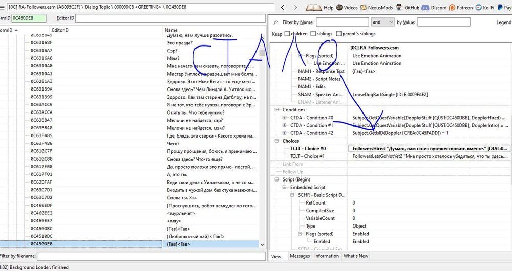Screen dimensions: 512x271
Task: Collapse the Script (Begin) node
Action: coord(276,179)
